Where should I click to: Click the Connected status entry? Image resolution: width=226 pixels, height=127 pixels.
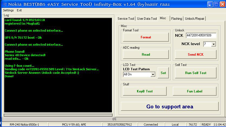point(151,125)
